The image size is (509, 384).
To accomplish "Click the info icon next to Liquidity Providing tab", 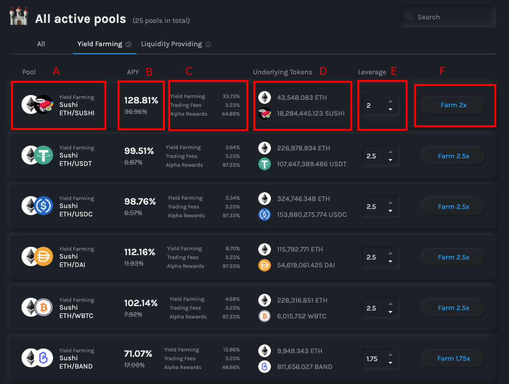I will (208, 44).
